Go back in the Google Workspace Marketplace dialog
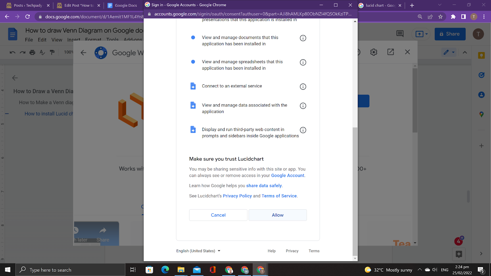The height and width of the screenshot is (276, 491). [x=83, y=53]
